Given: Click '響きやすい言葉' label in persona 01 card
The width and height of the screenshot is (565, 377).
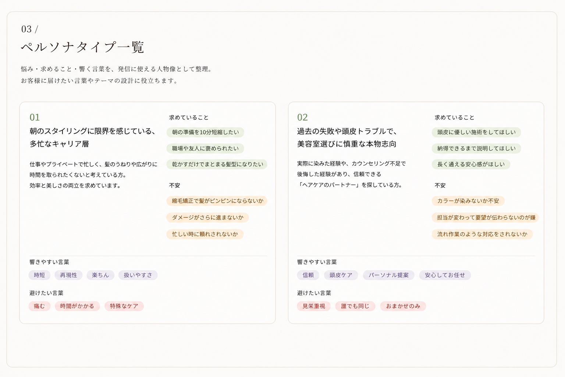Looking at the screenshot, I should (49, 262).
